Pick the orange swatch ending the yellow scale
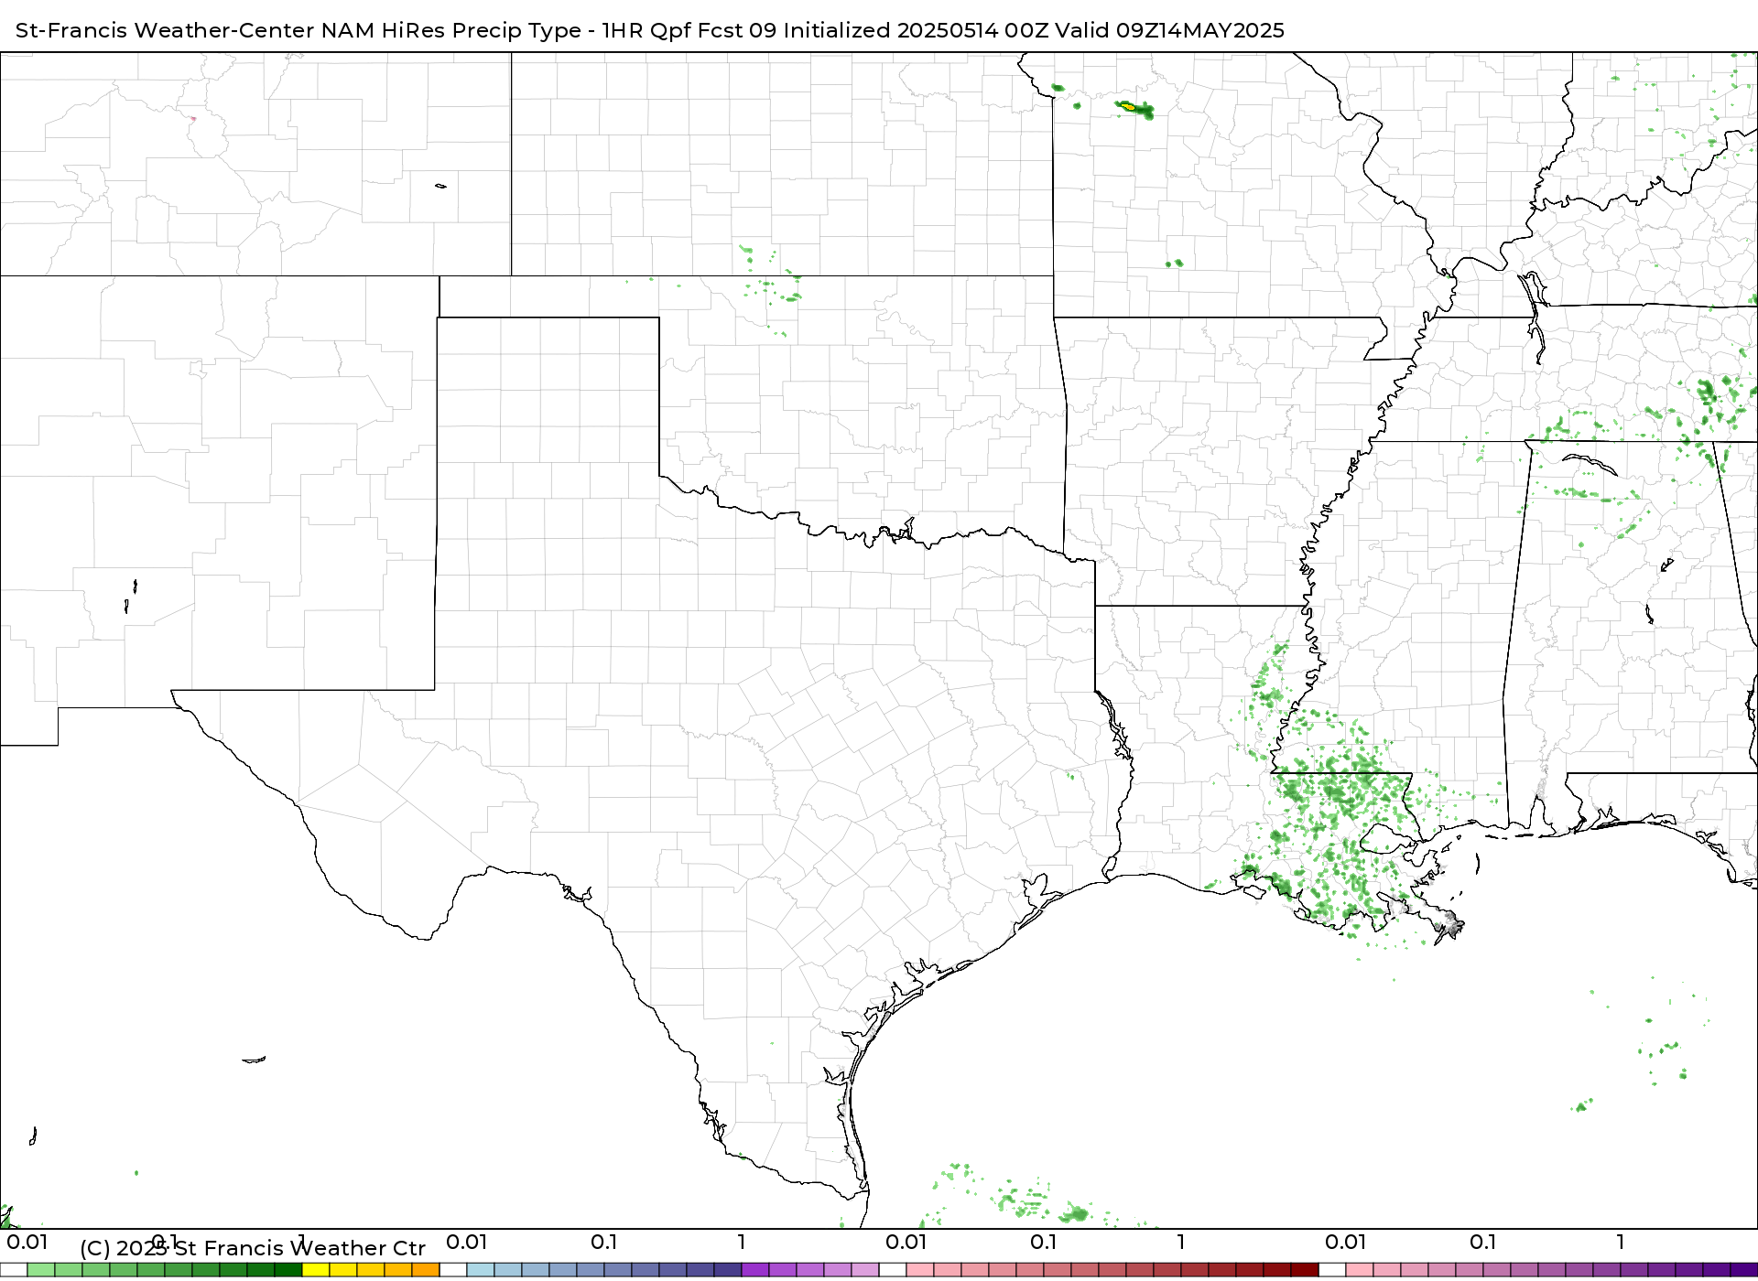This screenshot has height=1281, width=1758. pos(426,1270)
